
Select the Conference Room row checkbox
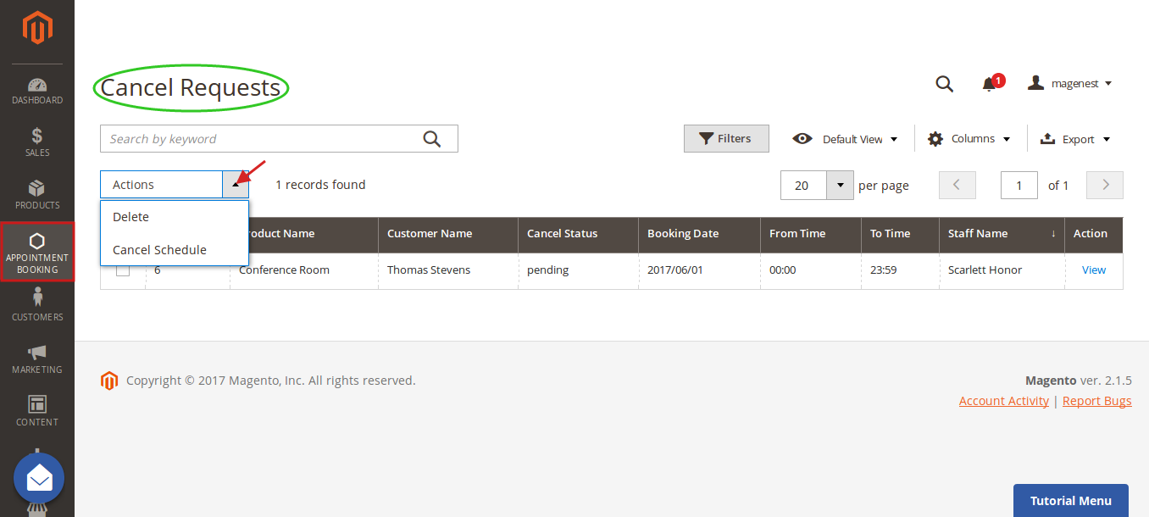tap(123, 270)
